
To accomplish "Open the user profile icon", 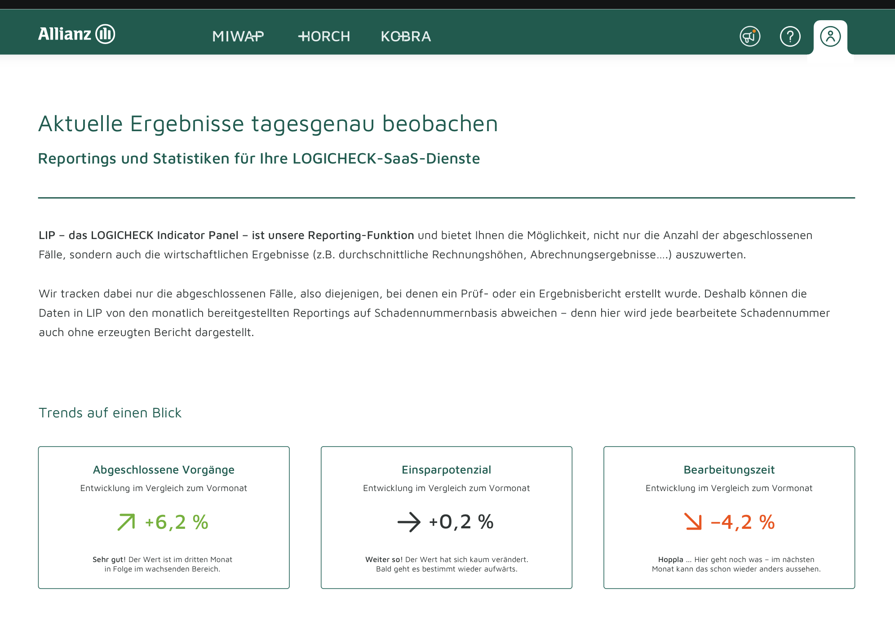I will click(830, 36).
